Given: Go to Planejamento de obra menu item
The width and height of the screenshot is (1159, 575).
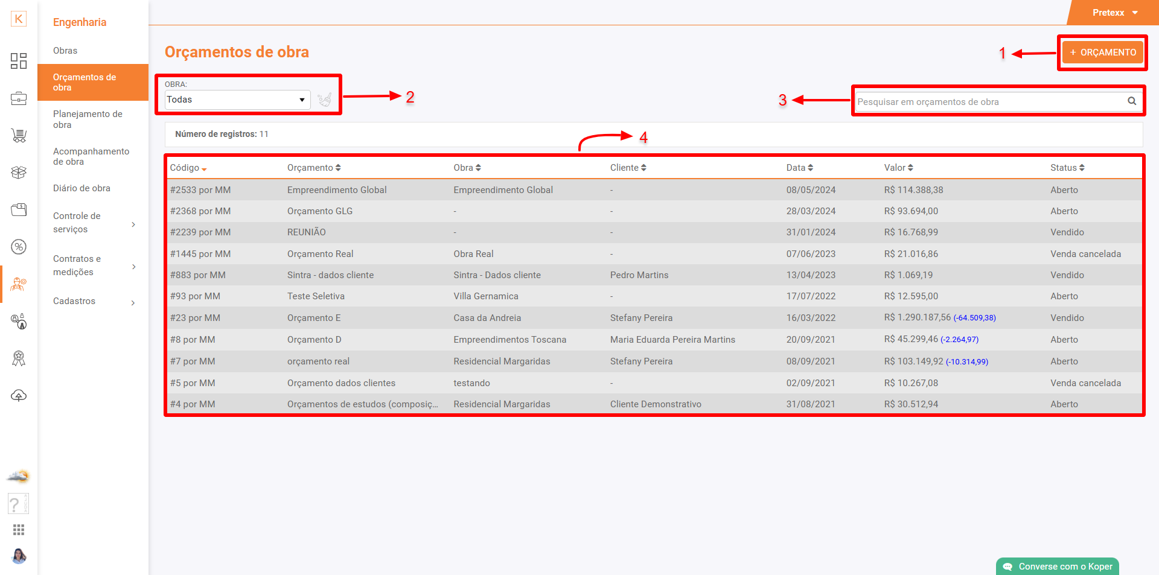Looking at the screenshot, I should (x=88, y=119).
